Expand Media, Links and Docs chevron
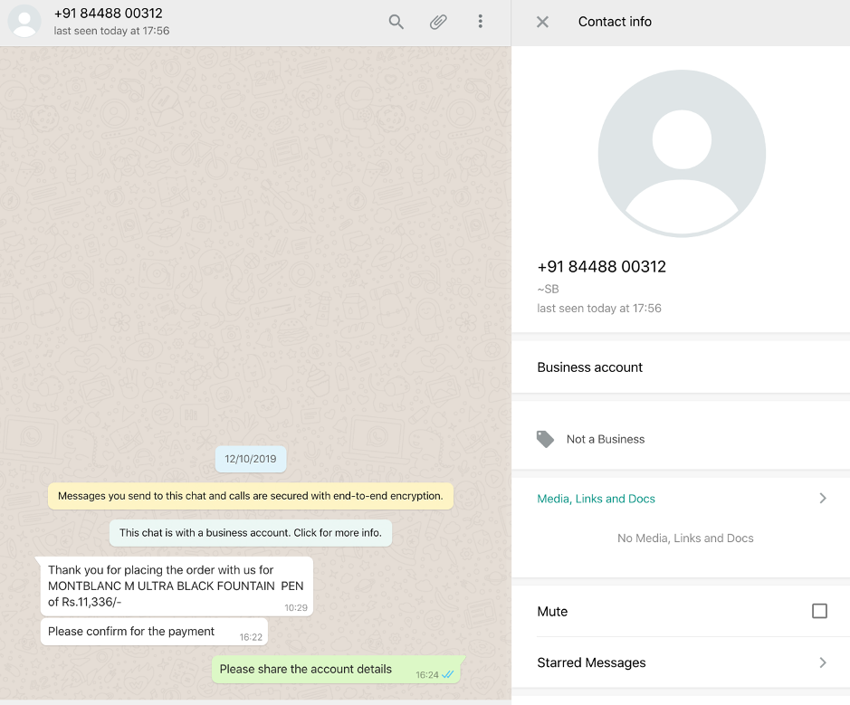 (823, 499)
